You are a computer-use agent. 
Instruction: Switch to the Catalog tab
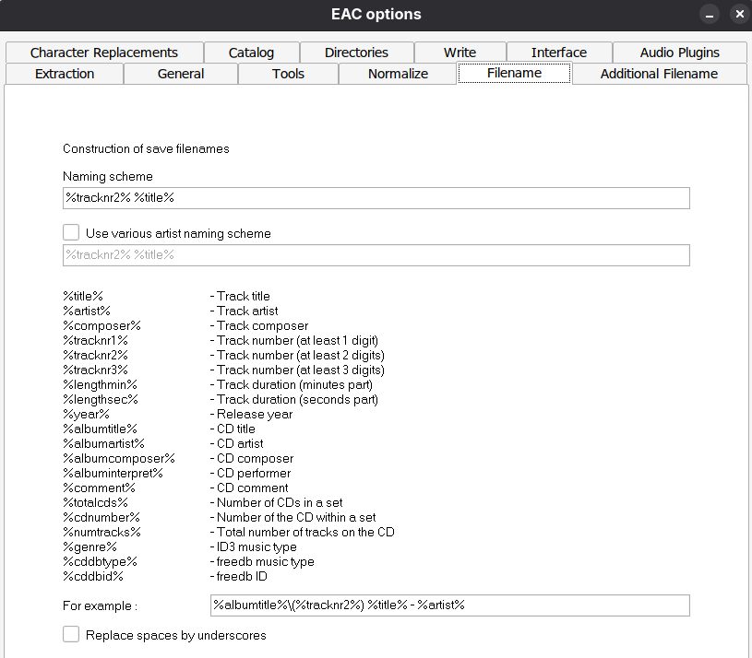point(251,53)
